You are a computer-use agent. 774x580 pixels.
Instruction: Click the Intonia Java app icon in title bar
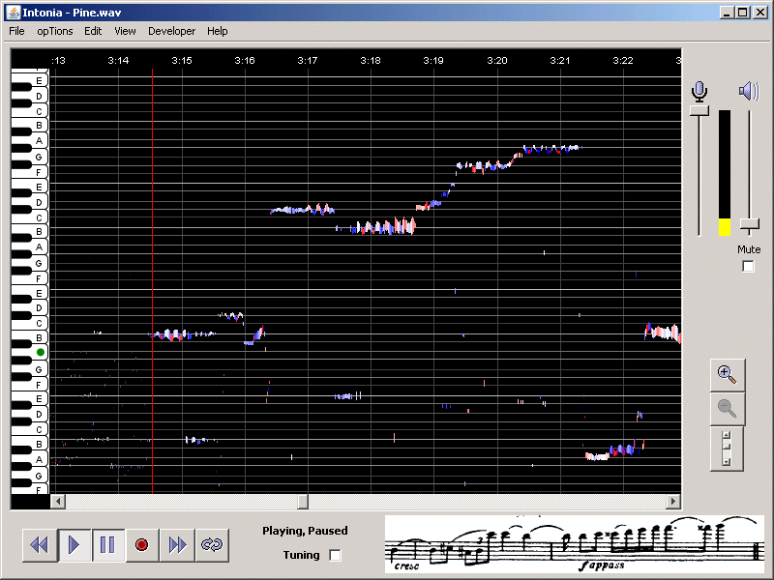(14, 13)
